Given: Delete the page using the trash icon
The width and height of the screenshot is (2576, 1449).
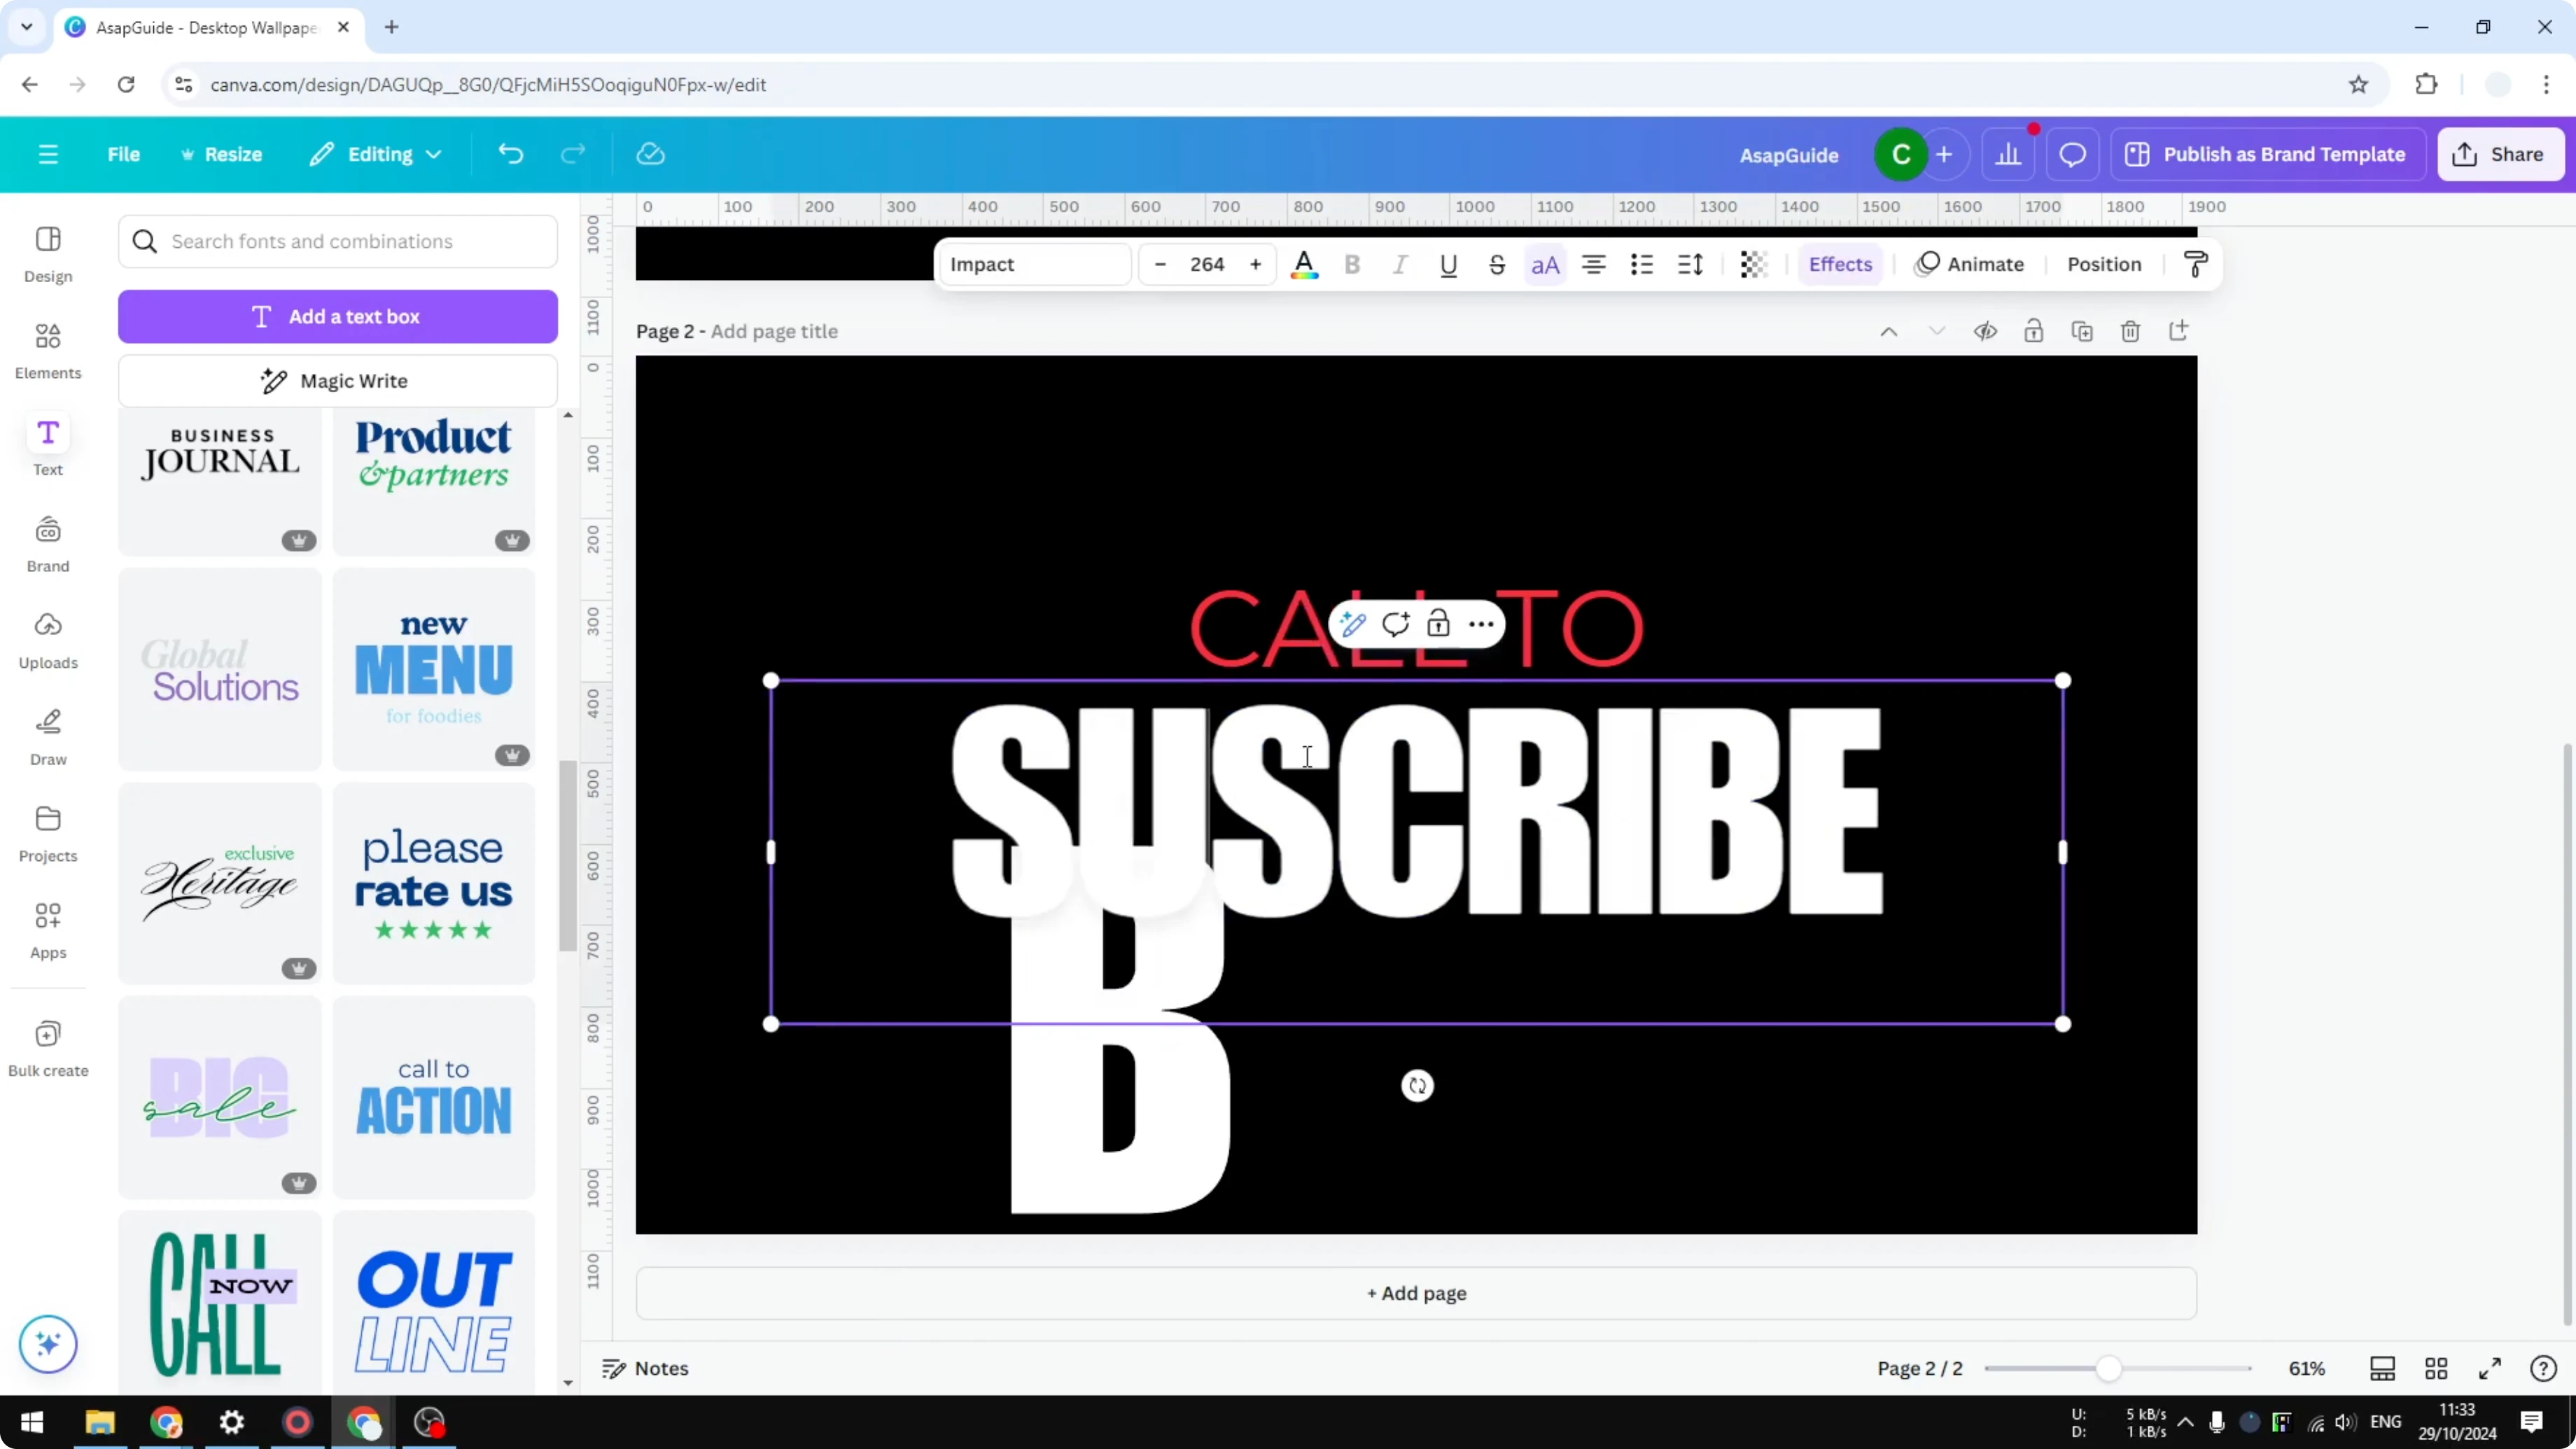Looking at the screenshot, I should tap(2131, 331).
